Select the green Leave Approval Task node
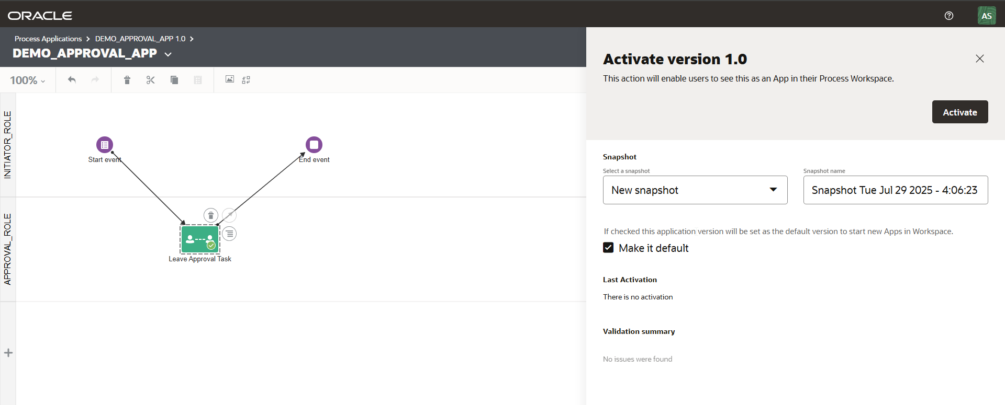 click(x=200, y=239)
